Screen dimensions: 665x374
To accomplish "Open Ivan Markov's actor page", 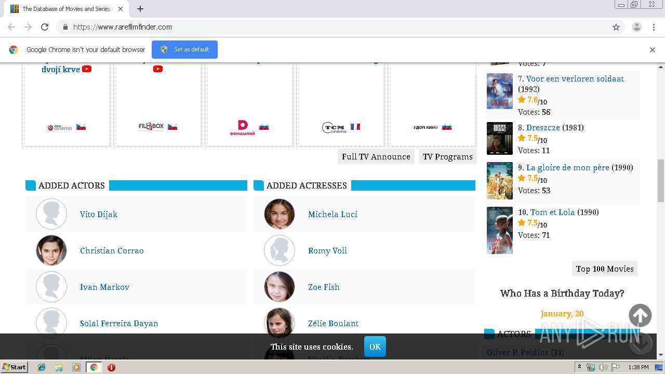I will pos(104,287).
